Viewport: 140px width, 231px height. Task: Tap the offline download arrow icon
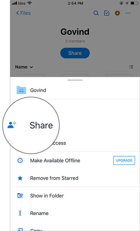(x=20, y=160)
